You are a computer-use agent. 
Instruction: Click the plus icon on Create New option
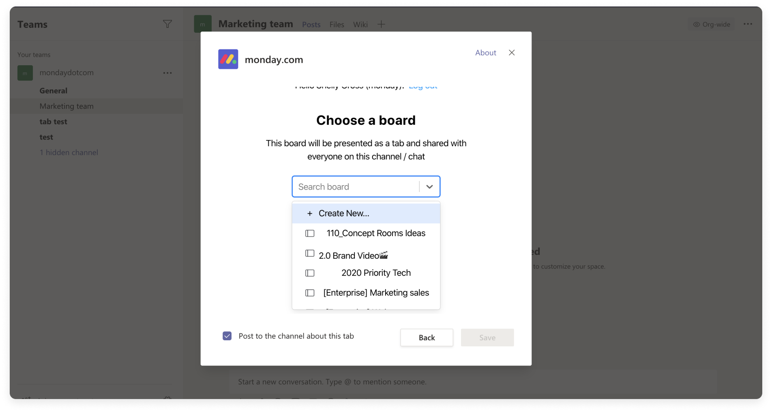(x=309, y=213)
